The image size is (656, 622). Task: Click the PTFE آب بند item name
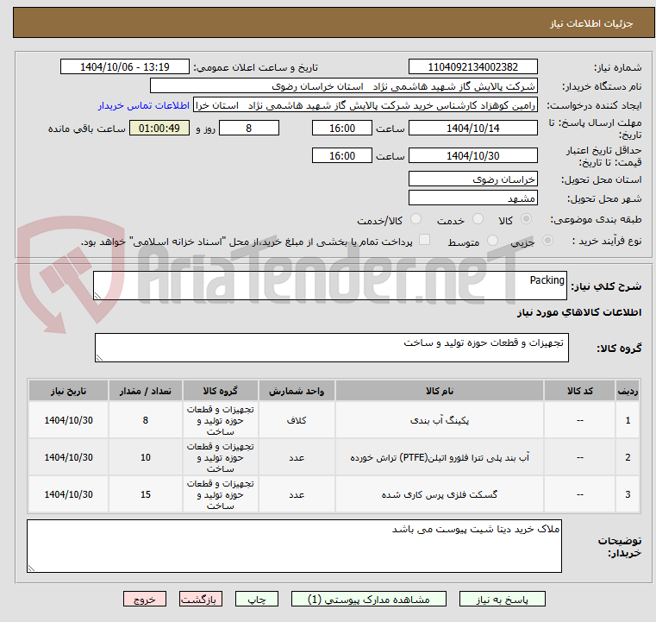click(x=440, y=457)
